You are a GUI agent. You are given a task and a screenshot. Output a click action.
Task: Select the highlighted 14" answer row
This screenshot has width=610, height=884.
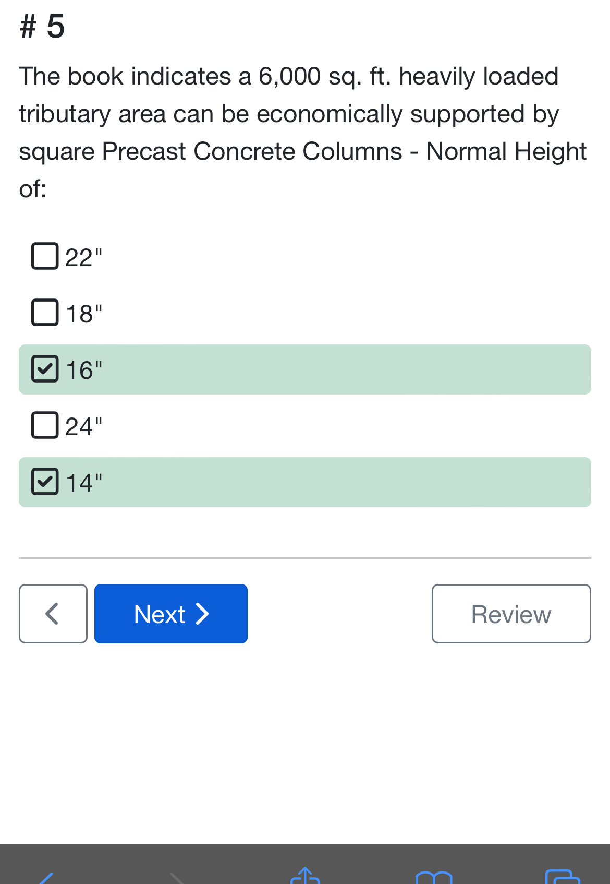coord(305,482)
